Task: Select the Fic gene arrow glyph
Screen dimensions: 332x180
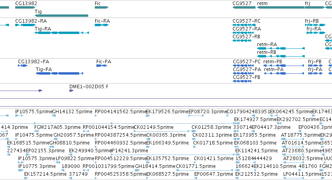Action: click(x=102, y=7)
